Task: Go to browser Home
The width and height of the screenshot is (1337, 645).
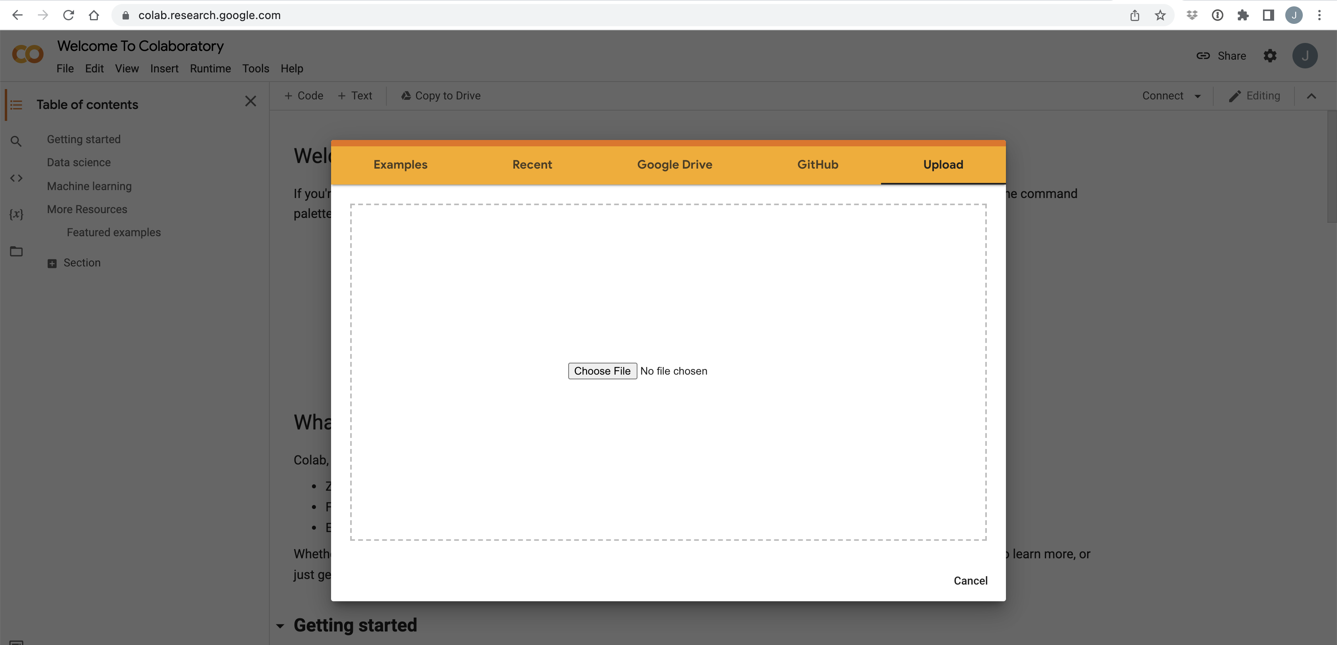Action: tap(94, 15)
